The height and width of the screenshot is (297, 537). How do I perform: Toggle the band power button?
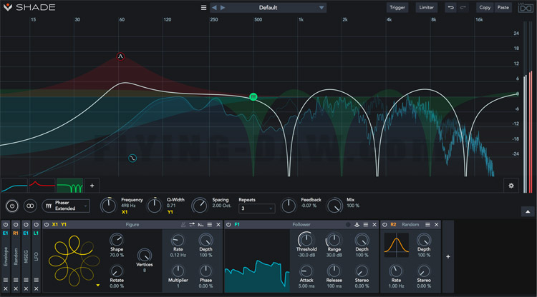pyautogui.click(x=12, y=206)
